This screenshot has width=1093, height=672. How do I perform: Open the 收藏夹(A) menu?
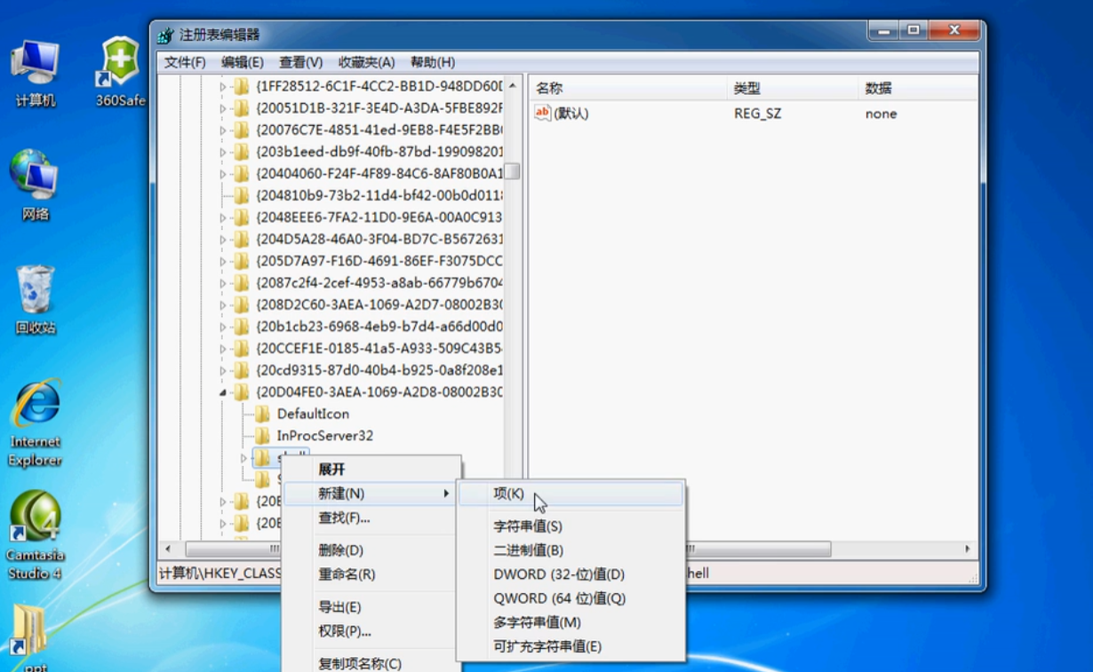point(366,62)
